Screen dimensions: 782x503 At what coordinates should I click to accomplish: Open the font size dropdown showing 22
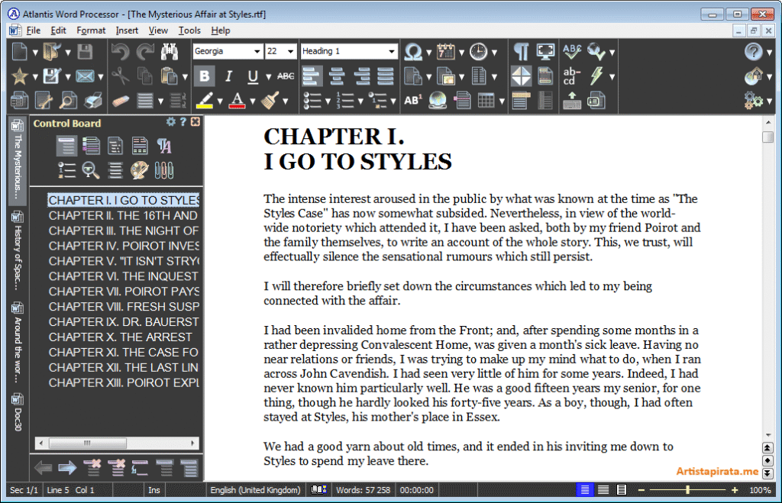pyautogui.click(x=290, y=51)
